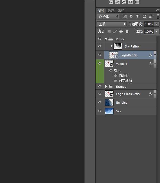Screen dimensions: 160x183
Task: Expand LogoReflex layer effects arrow
Action: (155, 55)
